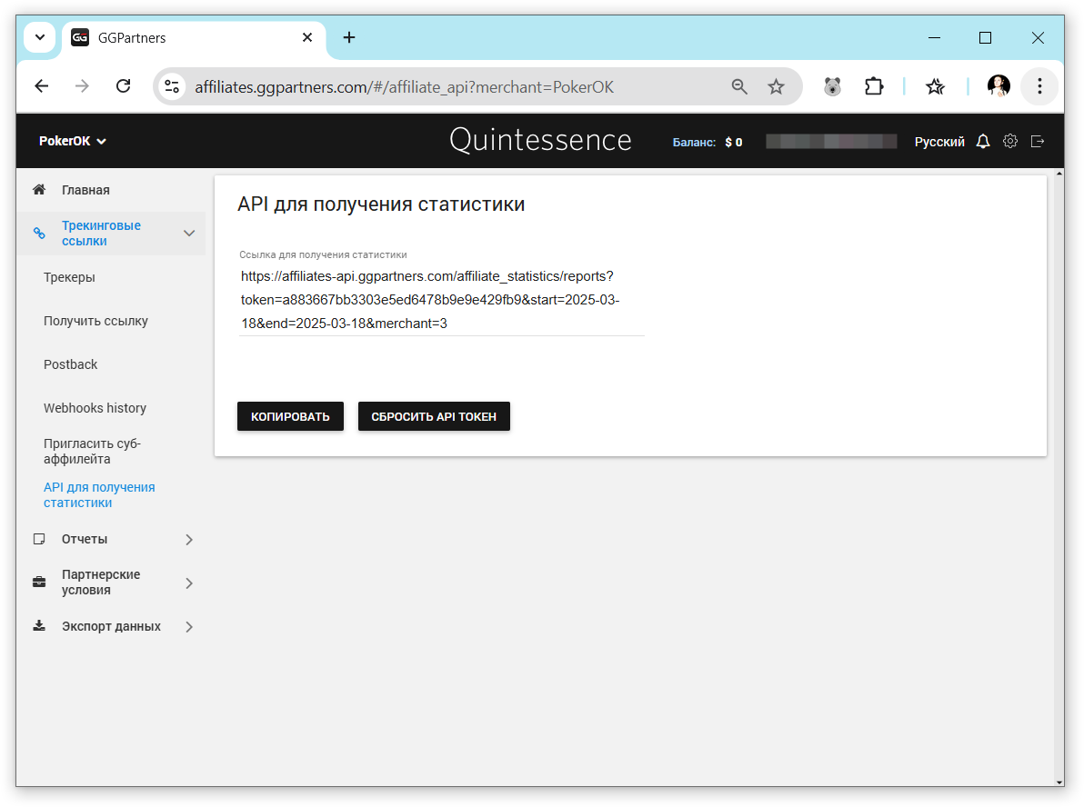This screenshot has width=1084, height=807.
Task: Click the Баланс $ 0 balance text
Action: click(708, 143)
